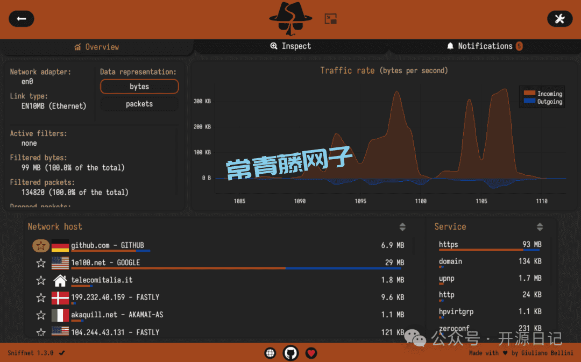Switch to the Inspect tab
Screen dimensions: 581x362
pos(290,46)
